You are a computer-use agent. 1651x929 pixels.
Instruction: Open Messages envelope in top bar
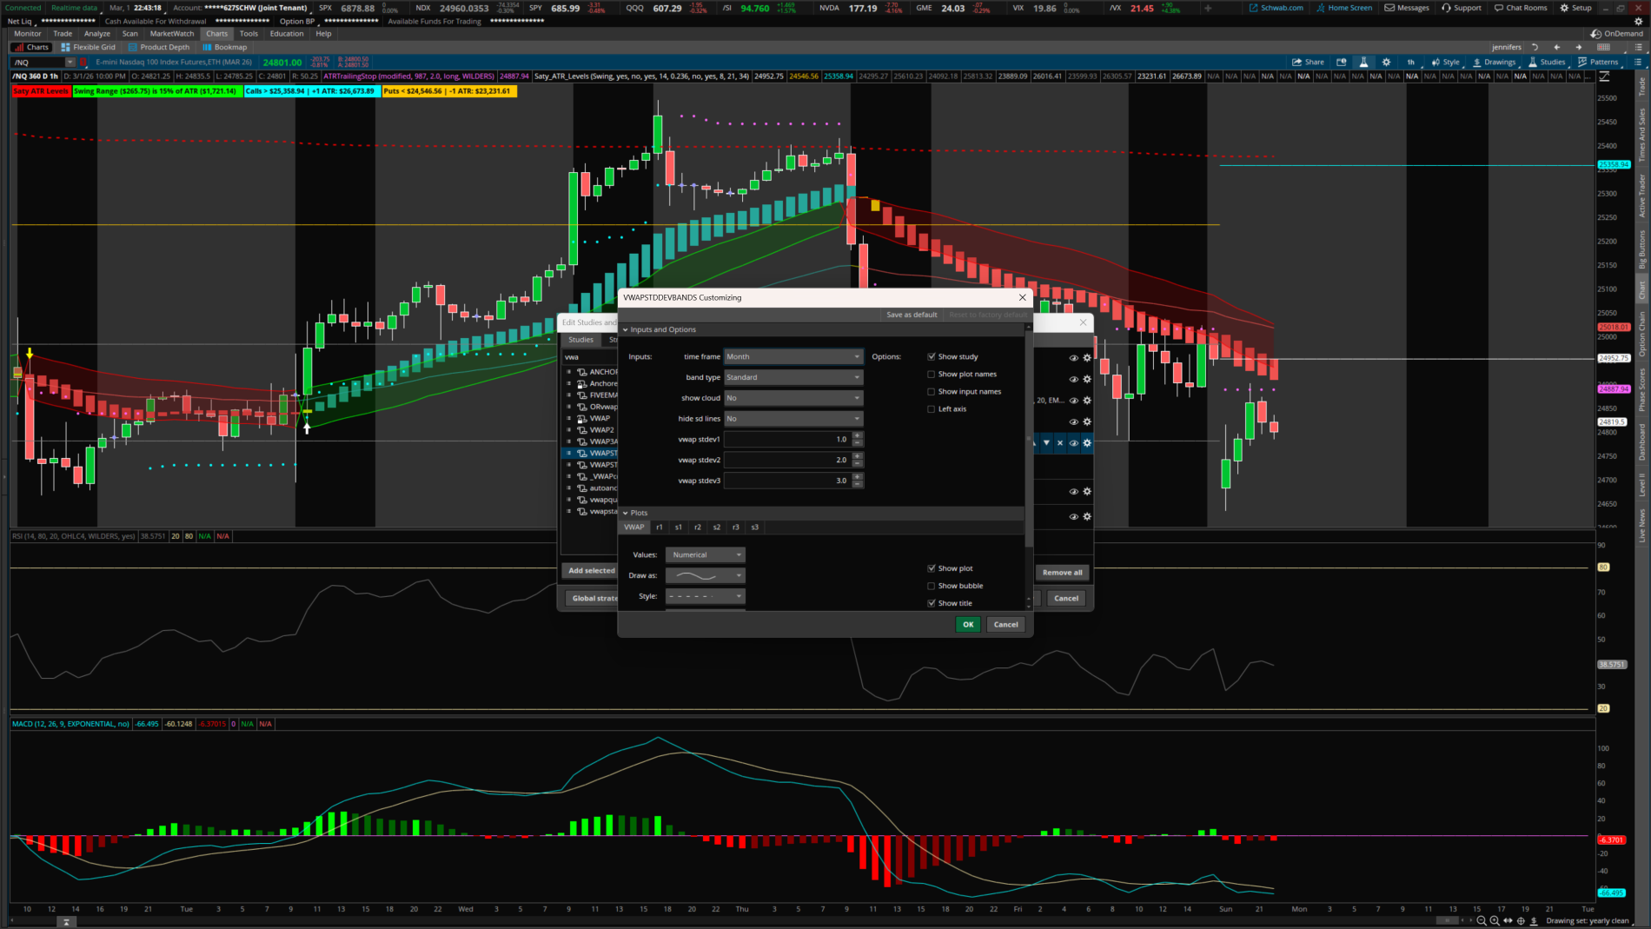pyautogui.click(x=1407, y=8)
